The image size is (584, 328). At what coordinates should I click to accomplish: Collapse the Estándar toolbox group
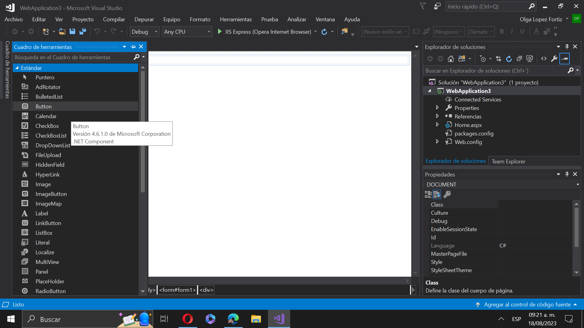point(17,68)
